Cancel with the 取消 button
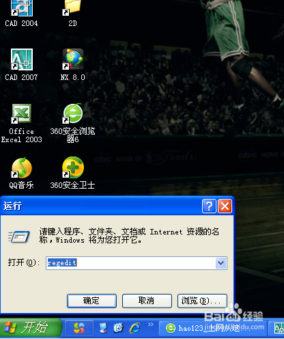The width and height of the screenshot is (284, 339). click(x=147, y=301)
